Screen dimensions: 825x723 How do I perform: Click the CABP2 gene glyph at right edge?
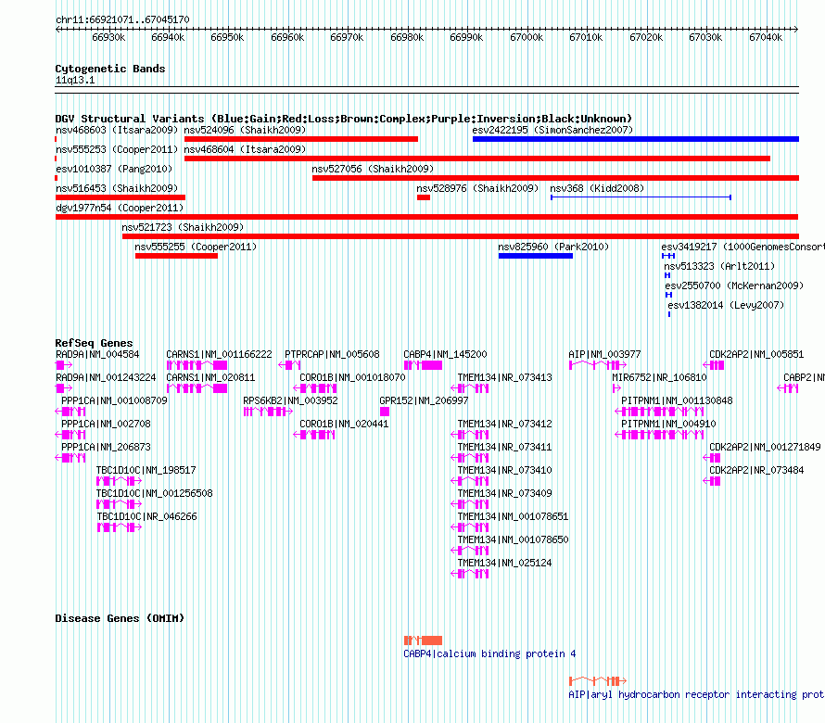[x=788, y=388]
